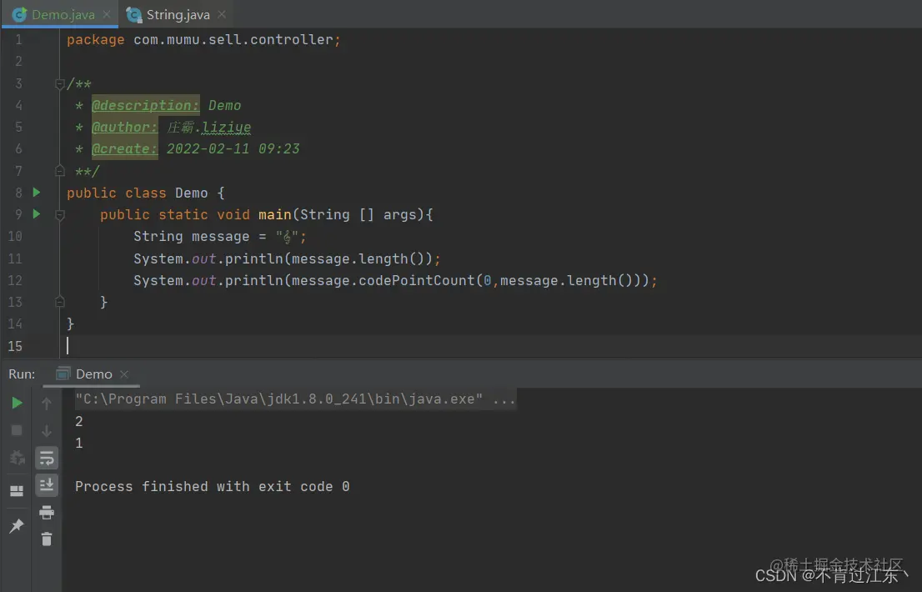The height and width of the screenshot is (592, 922).
Task: Click the date 2022-02-11 09:23
Action: coord(233,148)
